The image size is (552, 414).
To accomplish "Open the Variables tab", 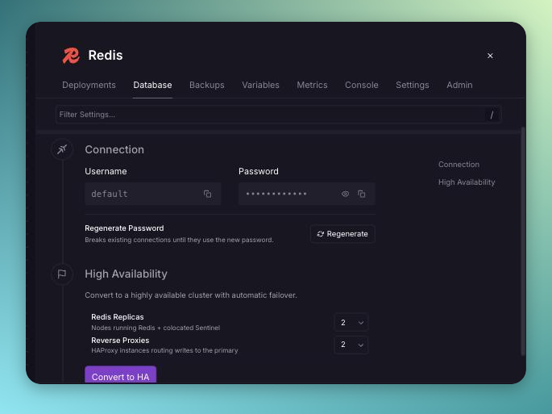I will [260, 85].
